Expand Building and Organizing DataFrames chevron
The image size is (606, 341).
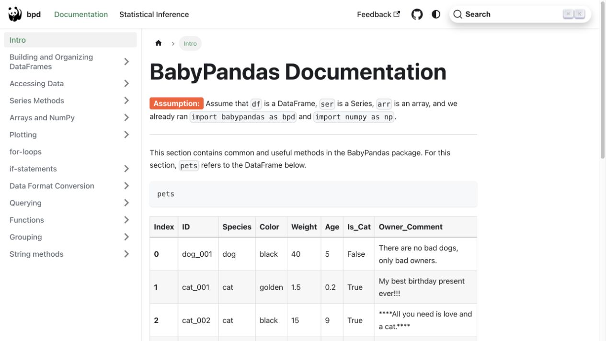click(x=126, y=61)
